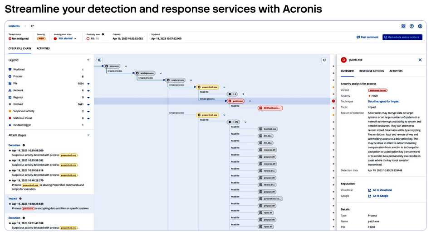Select the ATL.DLL file node under Conhost.exe
The width and height of the screenshot is (431, 236).
point(265,136)
